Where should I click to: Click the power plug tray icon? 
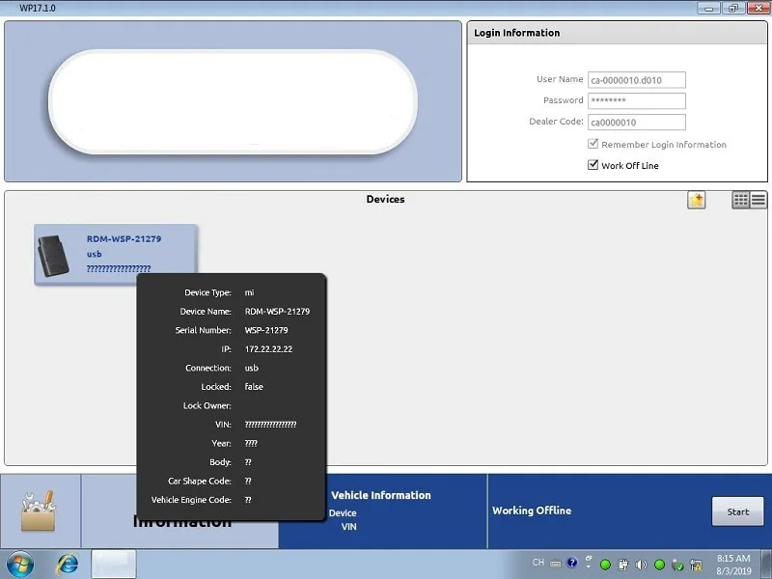622,565
